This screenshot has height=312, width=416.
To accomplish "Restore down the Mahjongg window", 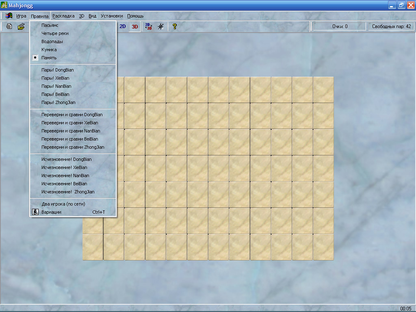I will point(401,5).
